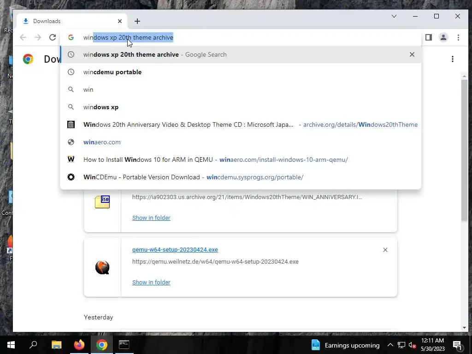472x354 pixels.
Task: Open the tab search chevron in title bar
Action: pyautogui.click(x=394, y=16)
